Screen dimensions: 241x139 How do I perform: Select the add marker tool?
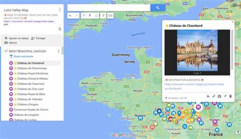pyautogui.click(x=90, y=15)
